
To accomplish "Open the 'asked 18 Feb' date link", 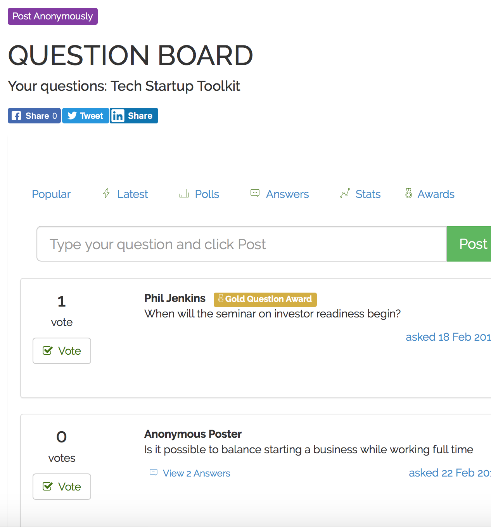I will [448, 337].
